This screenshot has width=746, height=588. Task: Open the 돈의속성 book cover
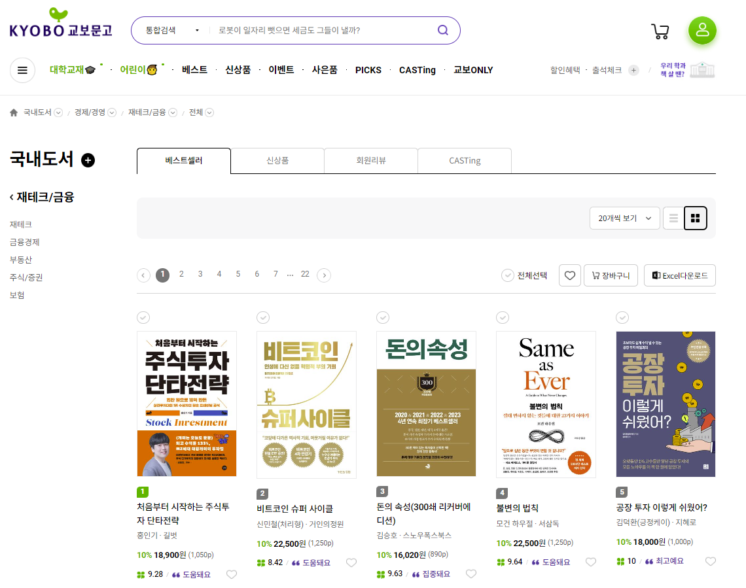point(426,404)
